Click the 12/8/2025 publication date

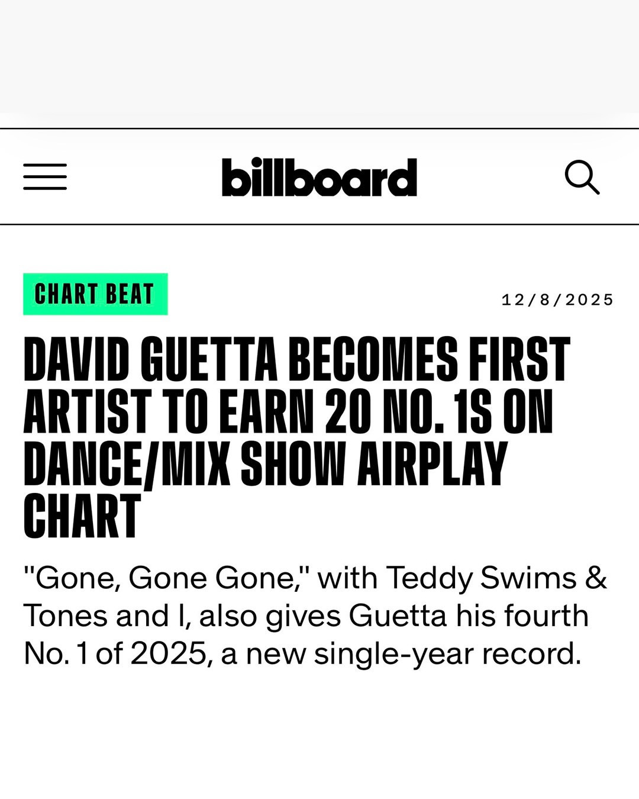coord(557,300)
